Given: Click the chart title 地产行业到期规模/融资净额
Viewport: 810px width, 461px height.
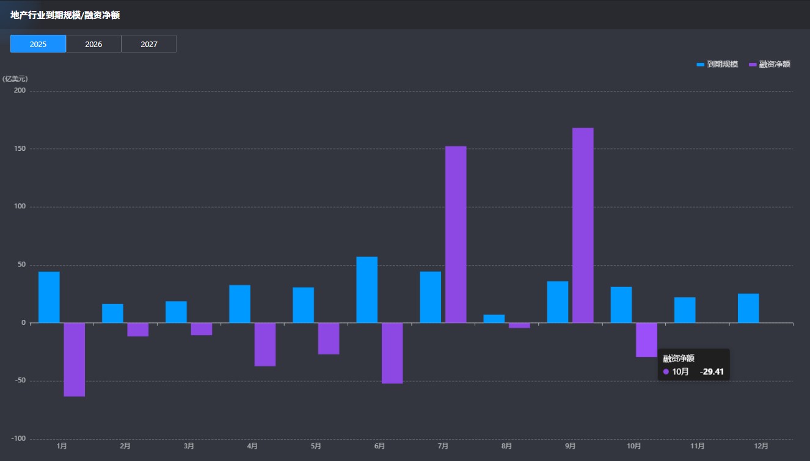Looking at the screenshot, I should (65, 15).
